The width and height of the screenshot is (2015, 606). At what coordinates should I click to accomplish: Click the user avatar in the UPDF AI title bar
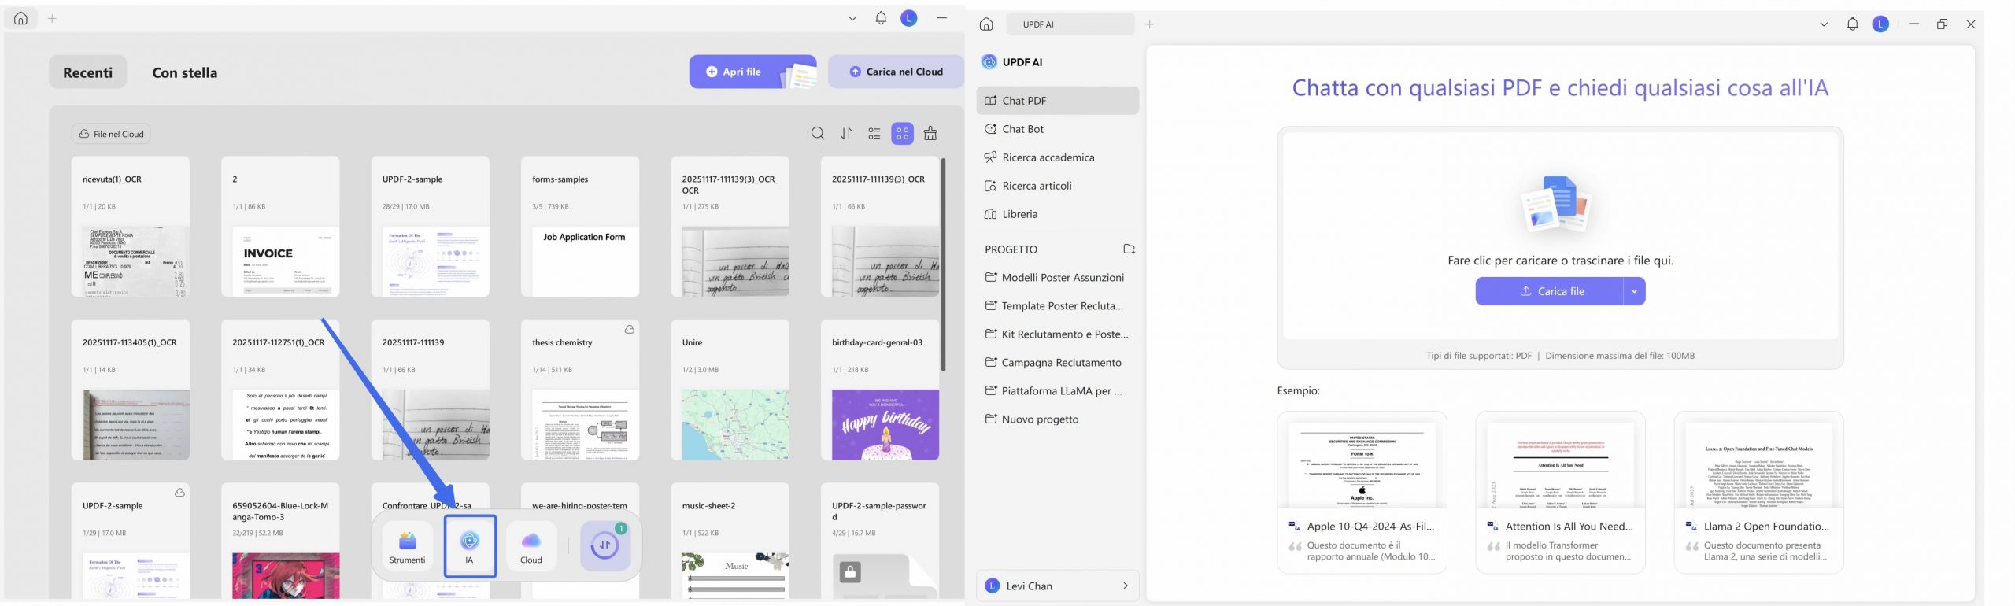pyautogui.click(x=1881, y=24)
